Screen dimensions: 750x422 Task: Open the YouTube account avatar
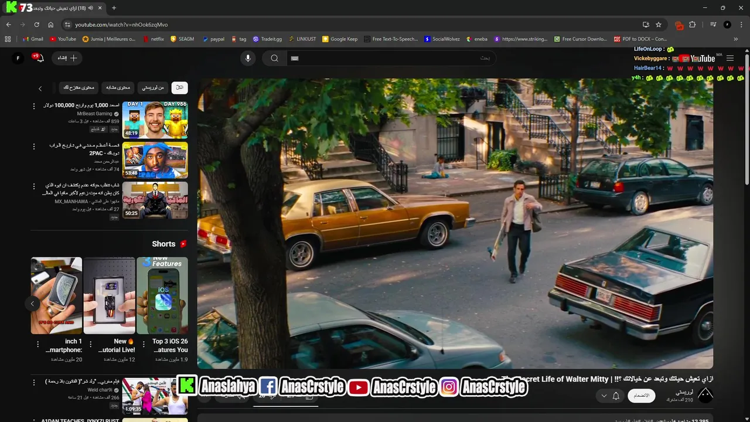[x=18, y=58]
